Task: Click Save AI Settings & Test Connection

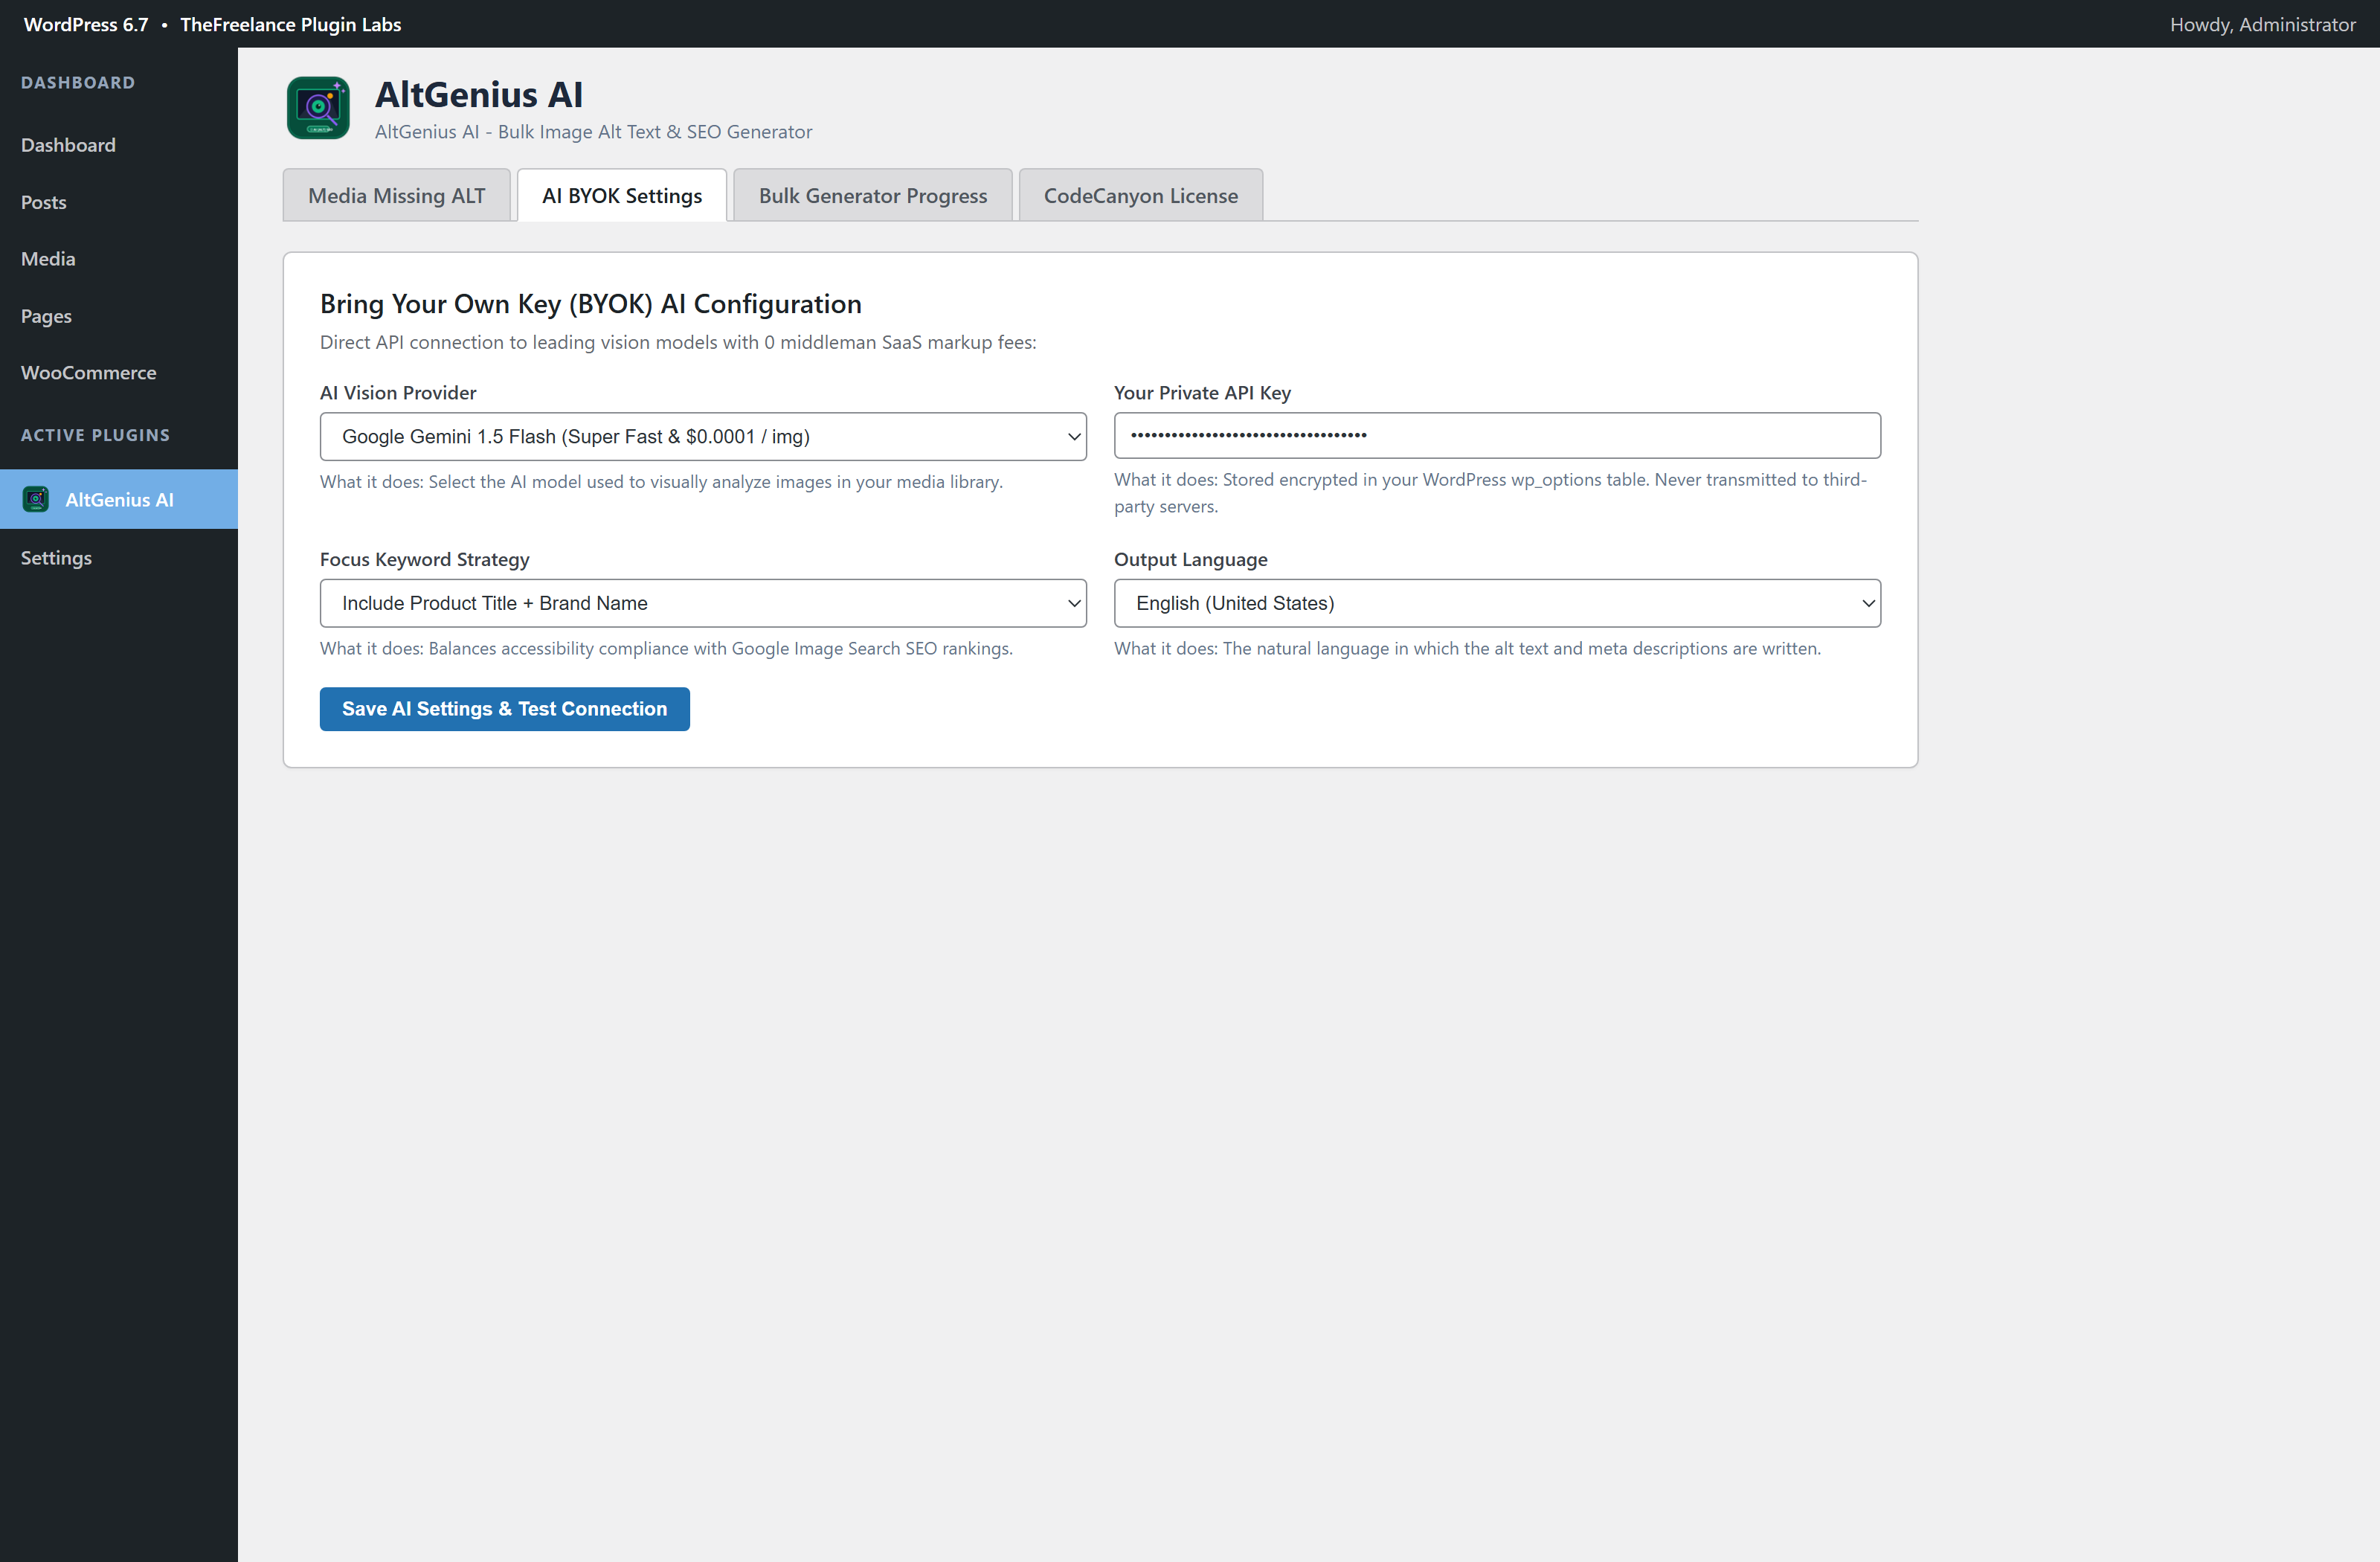Action: 505,709
